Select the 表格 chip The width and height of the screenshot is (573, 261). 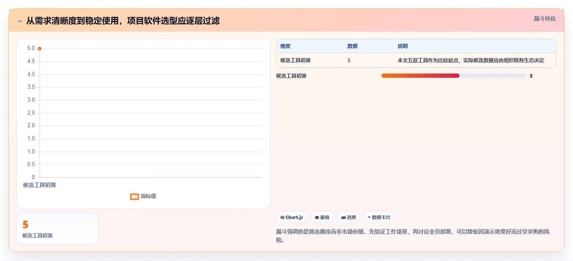click(322, 217)
